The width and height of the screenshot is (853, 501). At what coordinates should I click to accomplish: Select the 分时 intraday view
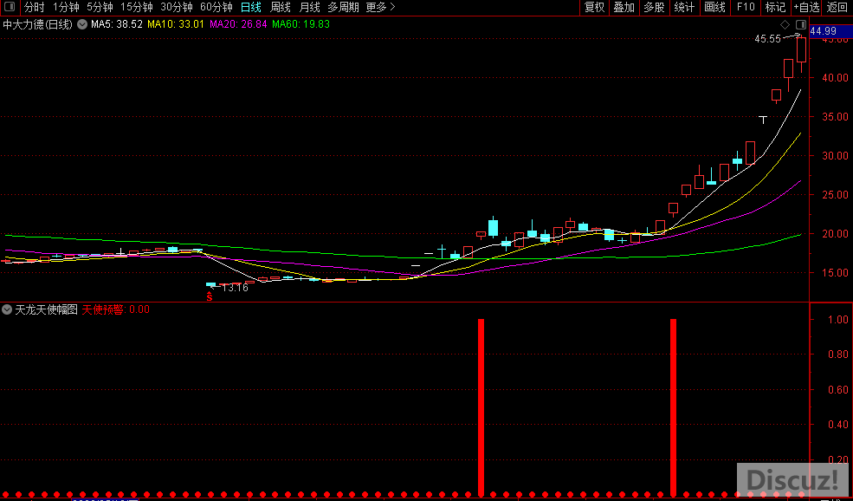pyautogui.click(x=34, y=7)
